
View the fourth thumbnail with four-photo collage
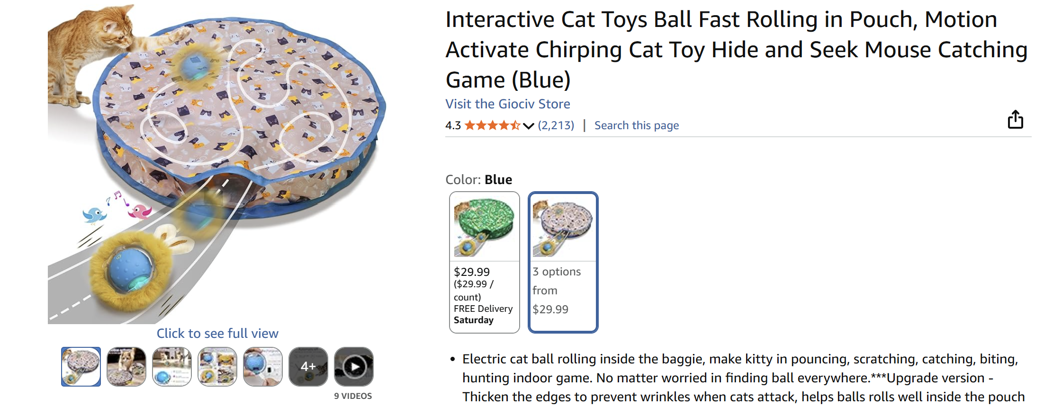click(217, 367)
